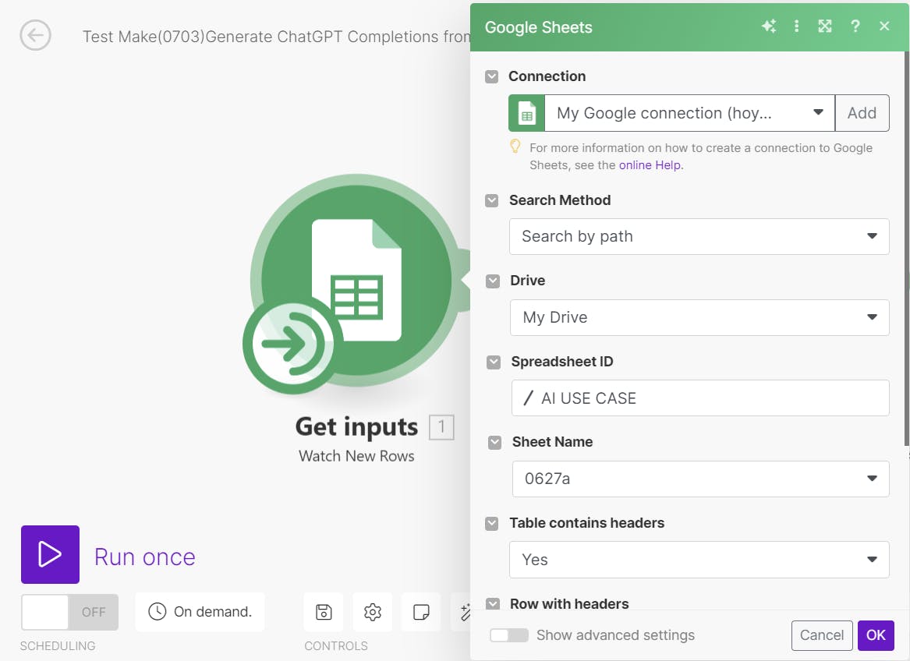910x661 pixels.
Task: Open the On demand schedule setting
Action: pyautogui.click(x=200, y=612)
